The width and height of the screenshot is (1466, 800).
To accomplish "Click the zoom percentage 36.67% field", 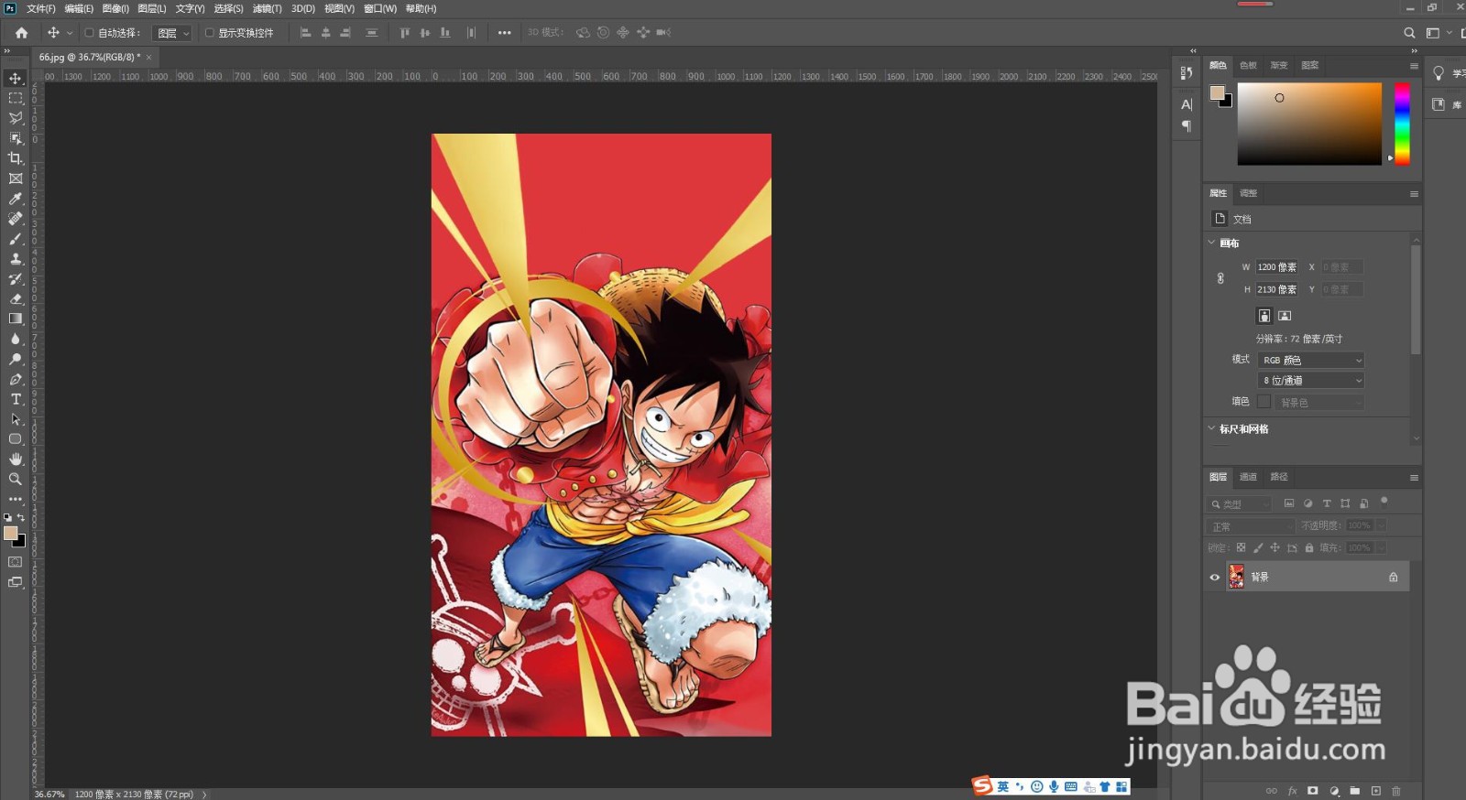I will coord(49,795).
